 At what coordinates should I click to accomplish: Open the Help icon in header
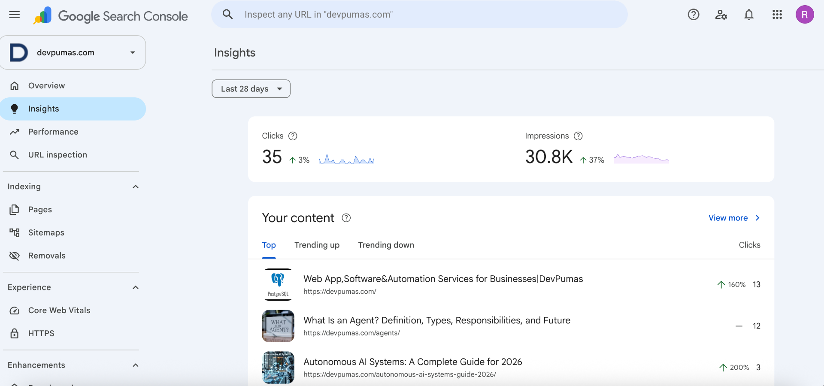click(694, 15)
